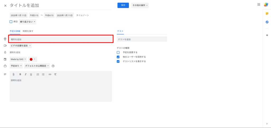
Task: Click the insert link icon
Action: [x=50, y=75]
